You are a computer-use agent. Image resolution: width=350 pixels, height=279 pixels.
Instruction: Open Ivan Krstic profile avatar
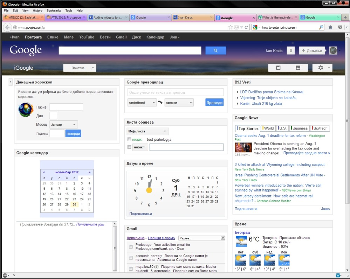[333, 50]
